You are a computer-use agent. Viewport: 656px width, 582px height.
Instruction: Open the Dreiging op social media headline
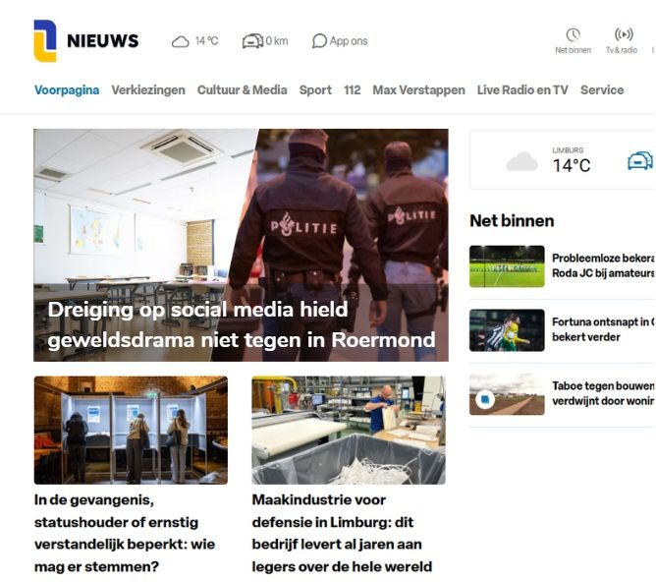(x=242, y=324)
